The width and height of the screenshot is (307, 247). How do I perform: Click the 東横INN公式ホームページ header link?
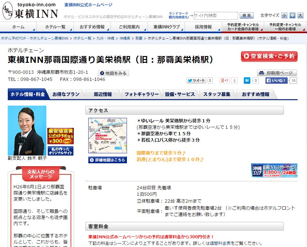point(88,5)
